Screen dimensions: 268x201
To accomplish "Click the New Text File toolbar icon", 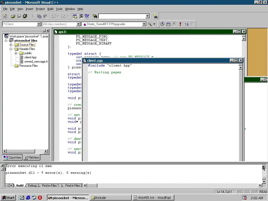I will pyautogui.click(x=5, y=16).
